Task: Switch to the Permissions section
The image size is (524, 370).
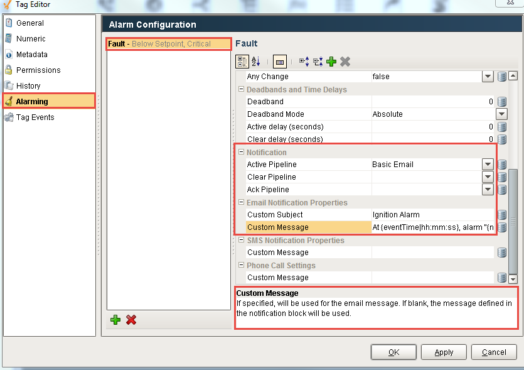Action: tap(38, 70)
